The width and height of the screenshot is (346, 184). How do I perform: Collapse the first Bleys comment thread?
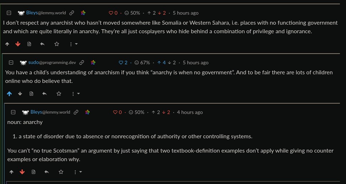click(9, 13)
